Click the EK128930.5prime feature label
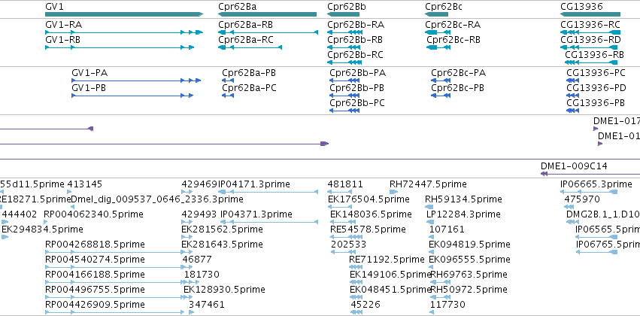 [x=225, y=290]
